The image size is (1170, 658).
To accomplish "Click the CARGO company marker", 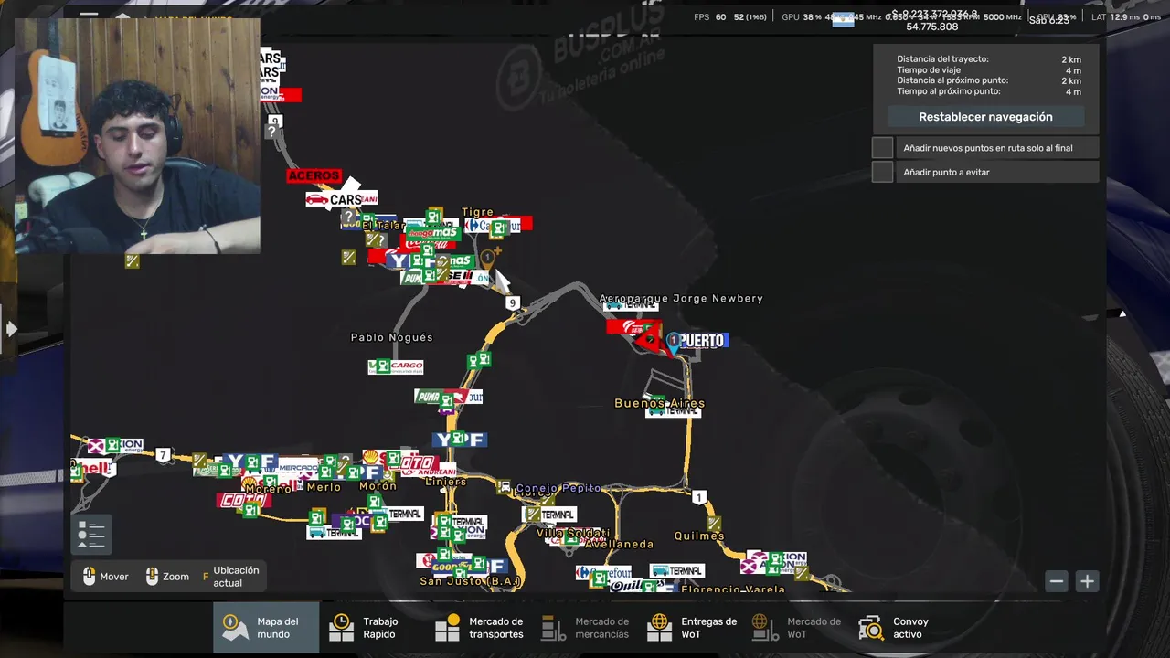I will [397, 366].
